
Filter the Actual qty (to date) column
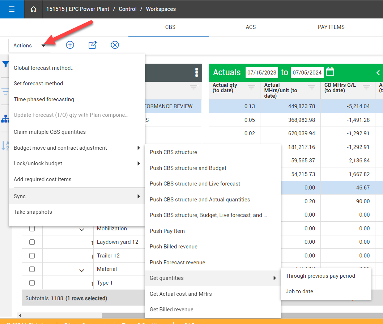coord(251,87)
